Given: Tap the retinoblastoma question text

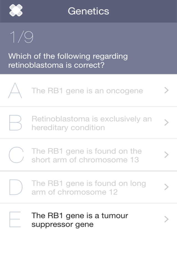Looking at the screenshot, I should (68, 61).
